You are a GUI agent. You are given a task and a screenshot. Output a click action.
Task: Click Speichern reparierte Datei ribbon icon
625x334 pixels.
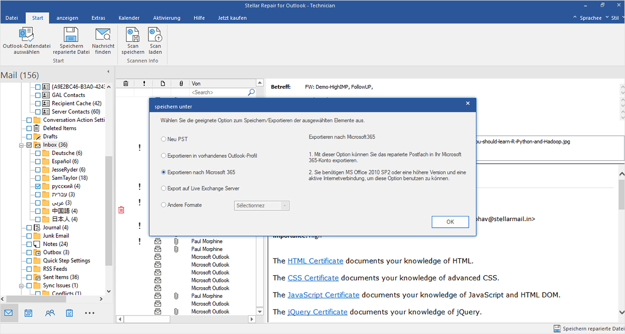point(71,34)
